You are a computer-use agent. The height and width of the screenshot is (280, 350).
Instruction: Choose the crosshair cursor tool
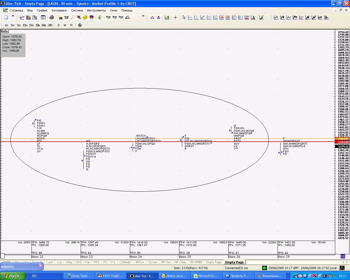click(x=175, y=17)
